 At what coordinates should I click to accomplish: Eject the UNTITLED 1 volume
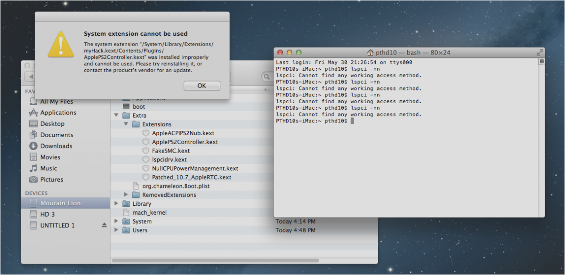click(104, 226)
